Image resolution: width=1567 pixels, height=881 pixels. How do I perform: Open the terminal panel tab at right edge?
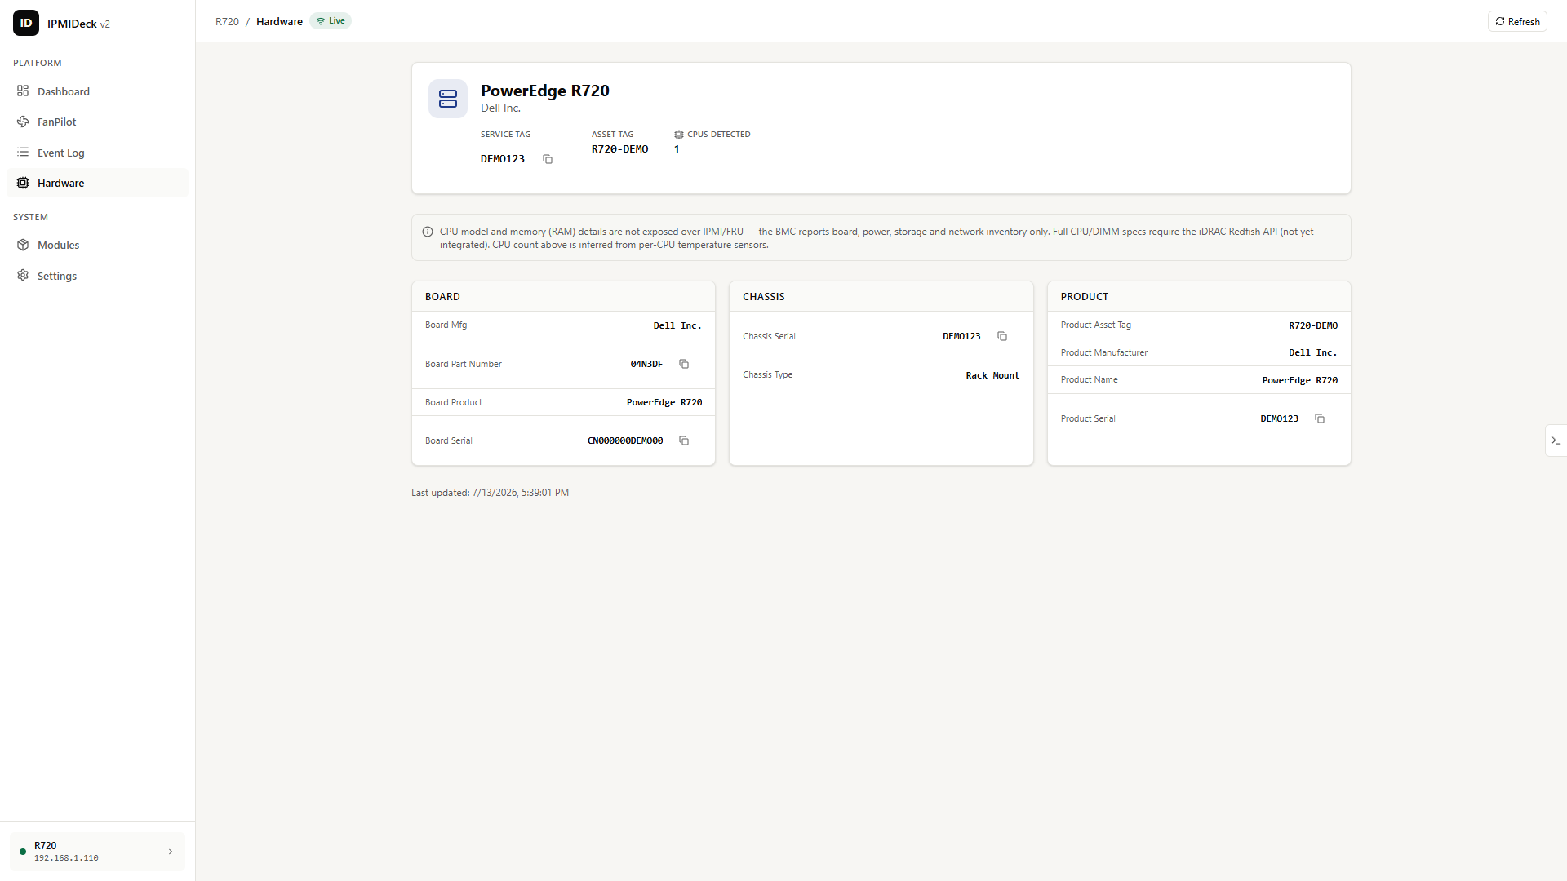1556,440
